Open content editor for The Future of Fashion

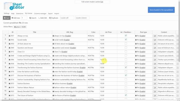155,95
